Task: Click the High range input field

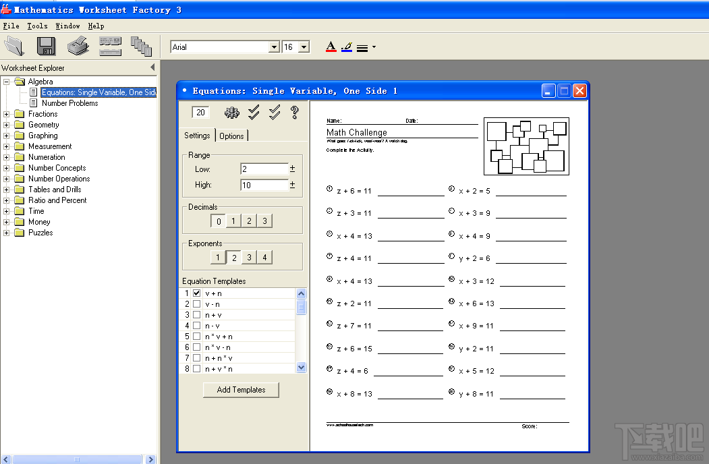Action: click(x=264, y=185)
